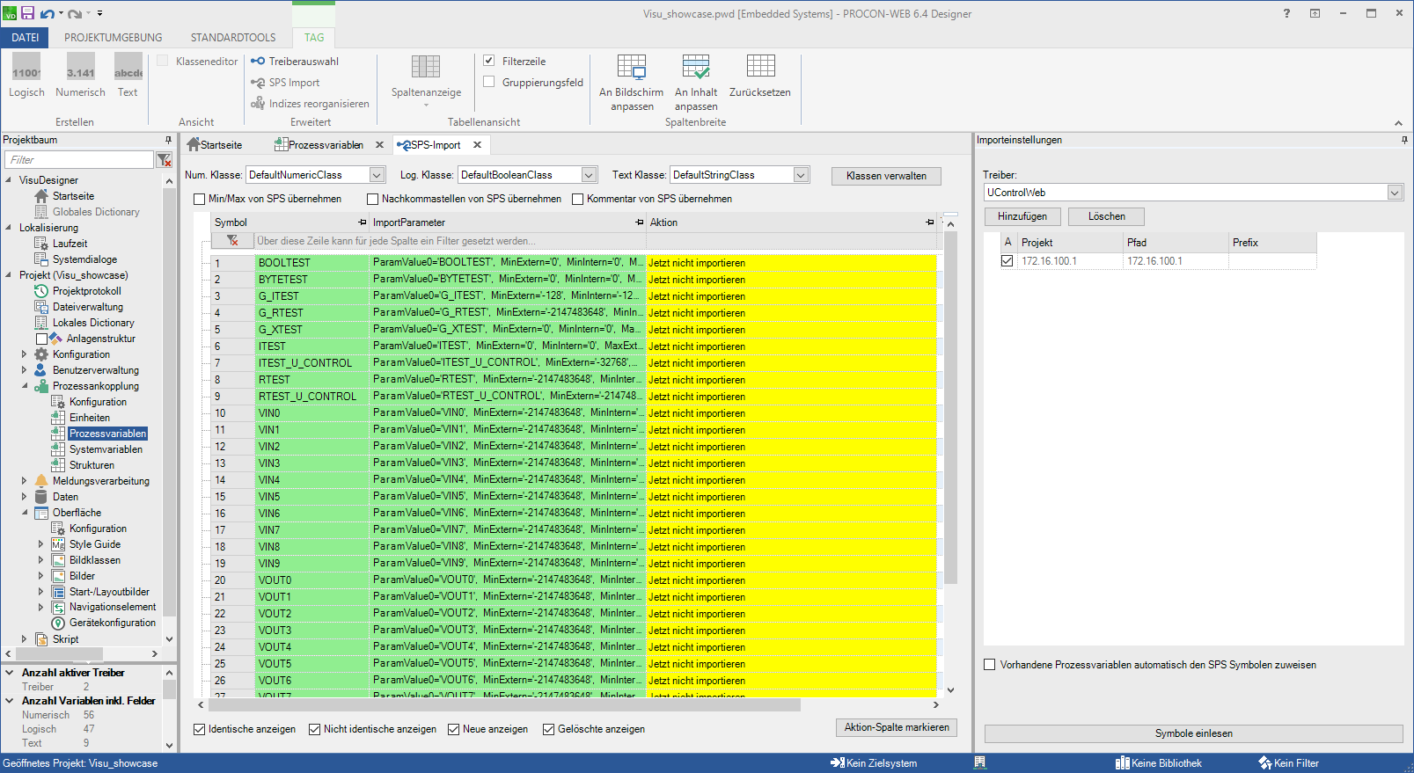
Task: Expand the Meldungsverarbeitung tree node
Action: 24,481
